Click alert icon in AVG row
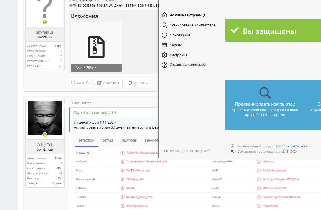 259,171
